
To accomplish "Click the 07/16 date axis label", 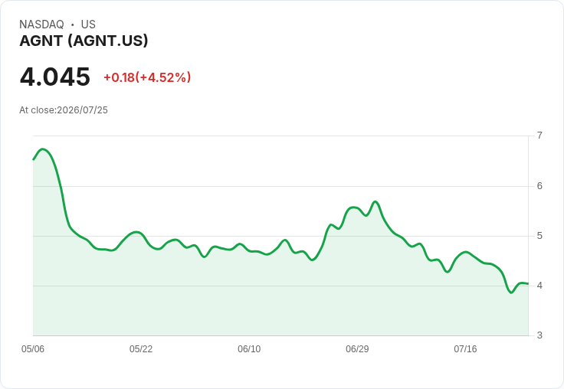I will point(465,349).
